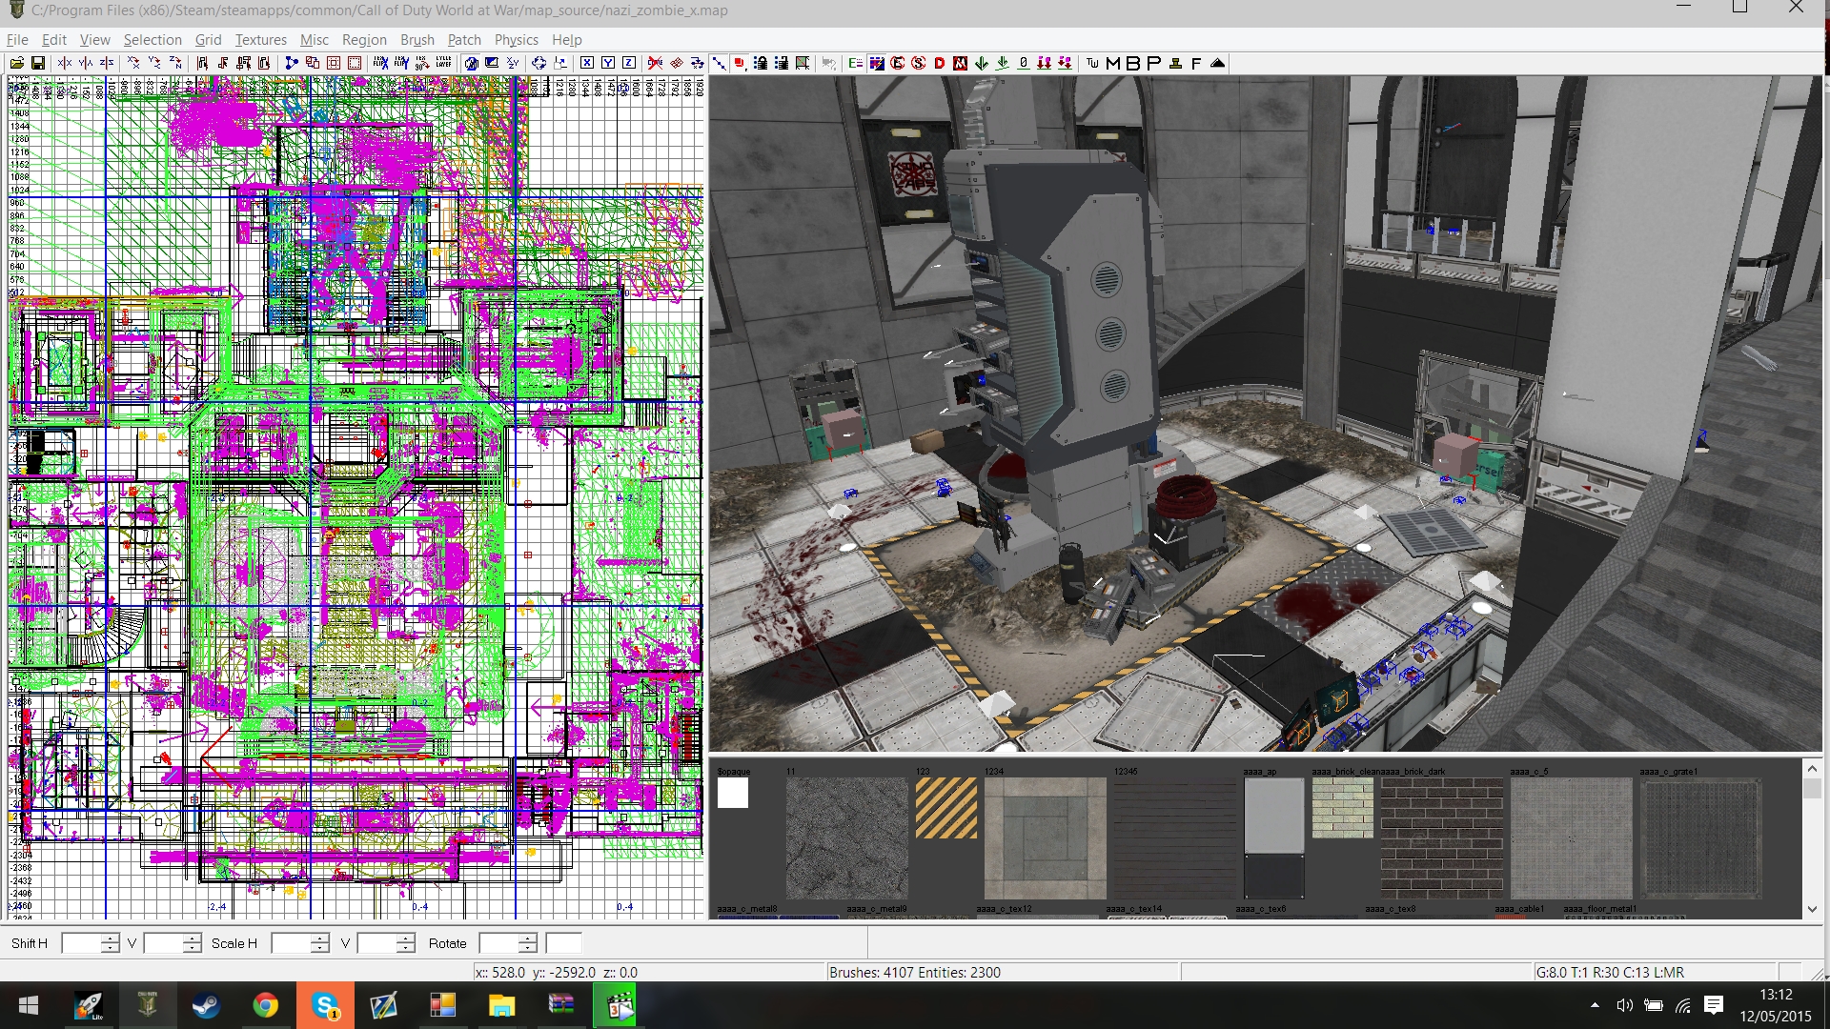Click the TEX FLIP Y toolbar icon
Screen dimensions: 1830x1029
(x=401, y=63)
